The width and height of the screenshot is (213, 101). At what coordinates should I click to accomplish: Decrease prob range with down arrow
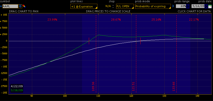188,7
